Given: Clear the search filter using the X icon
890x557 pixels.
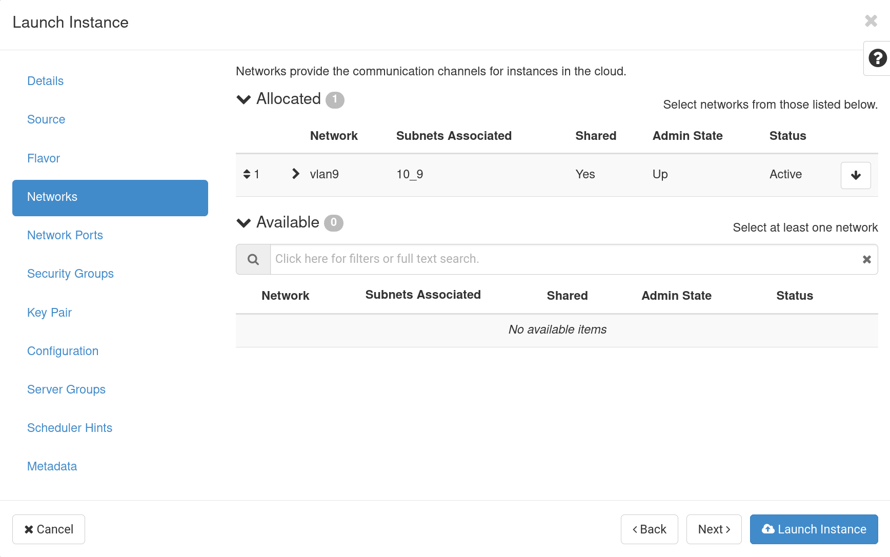Looking at the screenshot, I should (866, 259).
